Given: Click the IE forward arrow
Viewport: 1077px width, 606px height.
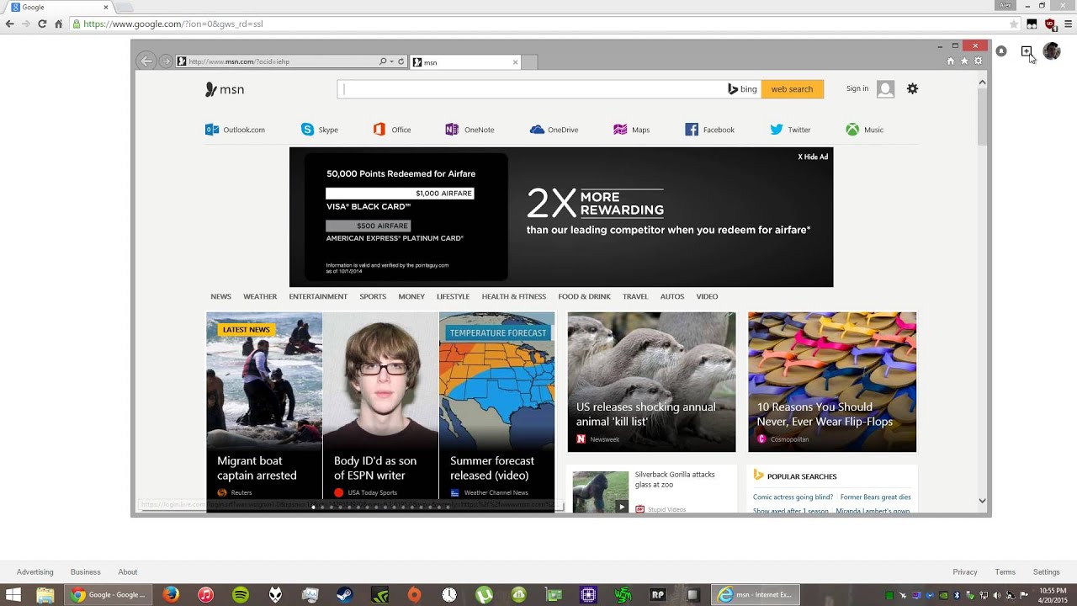Looking at the screenshot, I should [x=166, y=61].
